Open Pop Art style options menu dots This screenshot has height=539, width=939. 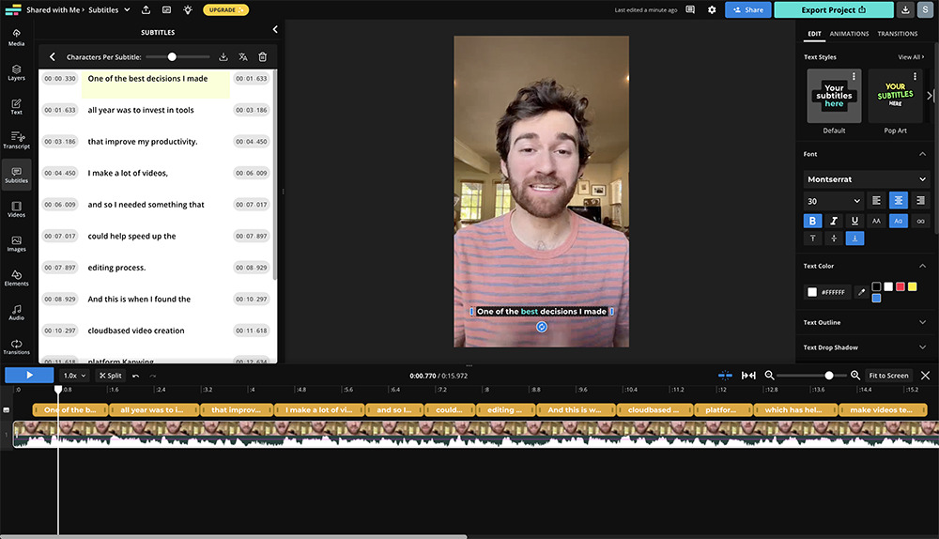click(x=915, y=77)
